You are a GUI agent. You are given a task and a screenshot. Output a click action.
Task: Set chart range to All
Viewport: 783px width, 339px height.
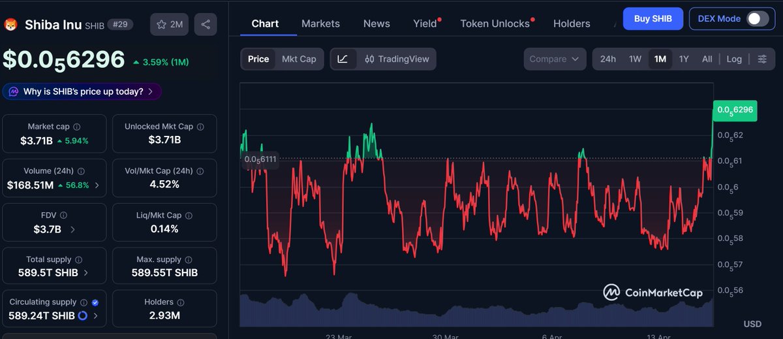(707, 59)
